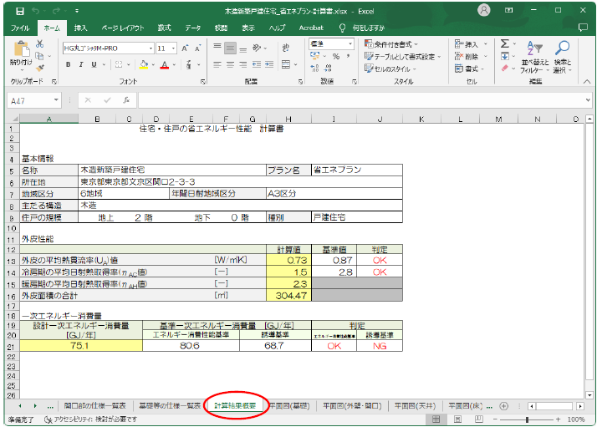597x427 pixels.
Task: Click the 削除 Delete cells button
Action: pos(470,56)
